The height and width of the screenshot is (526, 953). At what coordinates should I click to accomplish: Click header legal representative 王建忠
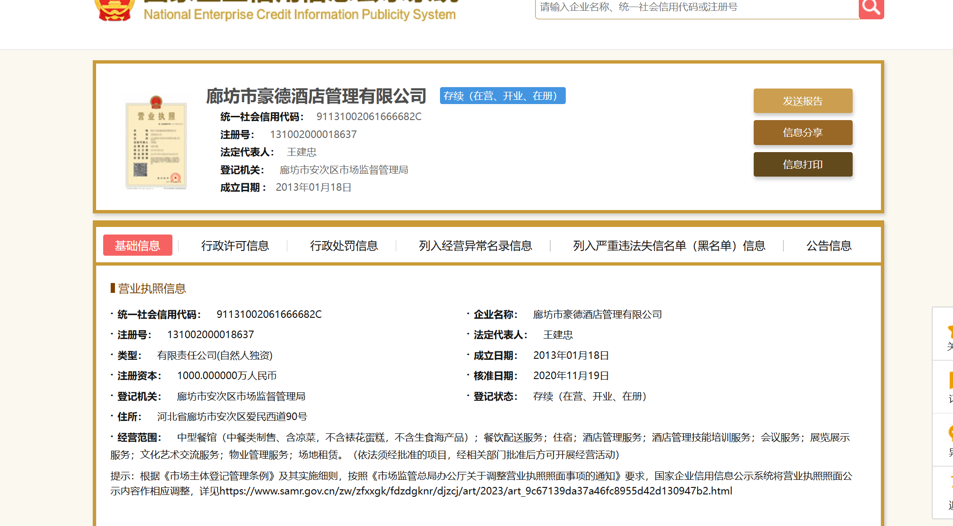[302, 152]
